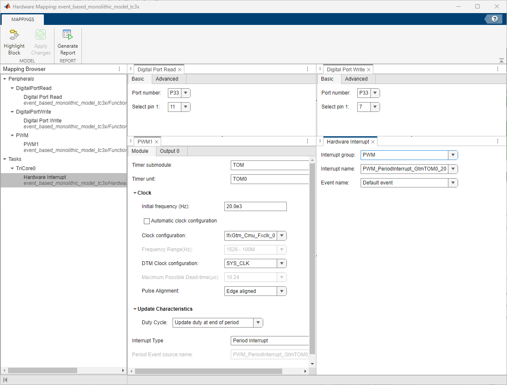
Task: Enable Automatic clock configuration
Action: coord(147,221)
